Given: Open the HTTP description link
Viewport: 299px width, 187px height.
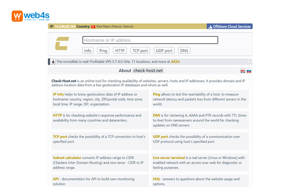Looking at the screenshot, I should [x=58, y=115].
